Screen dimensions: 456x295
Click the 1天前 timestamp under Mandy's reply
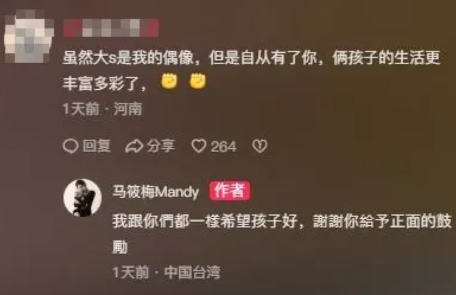131,272
